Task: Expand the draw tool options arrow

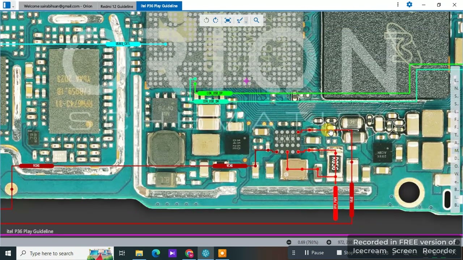Action: [246, 21]
